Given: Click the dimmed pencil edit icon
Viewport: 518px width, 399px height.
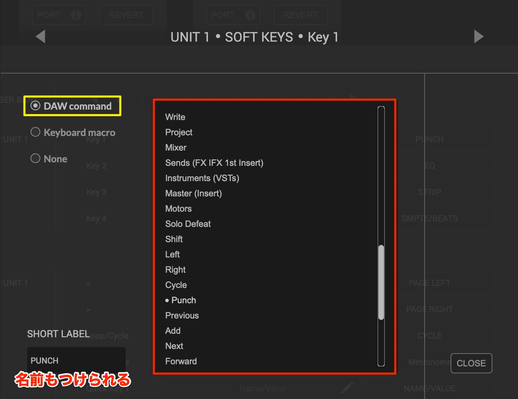Looking at the screenshot, I should pos(347,388).
